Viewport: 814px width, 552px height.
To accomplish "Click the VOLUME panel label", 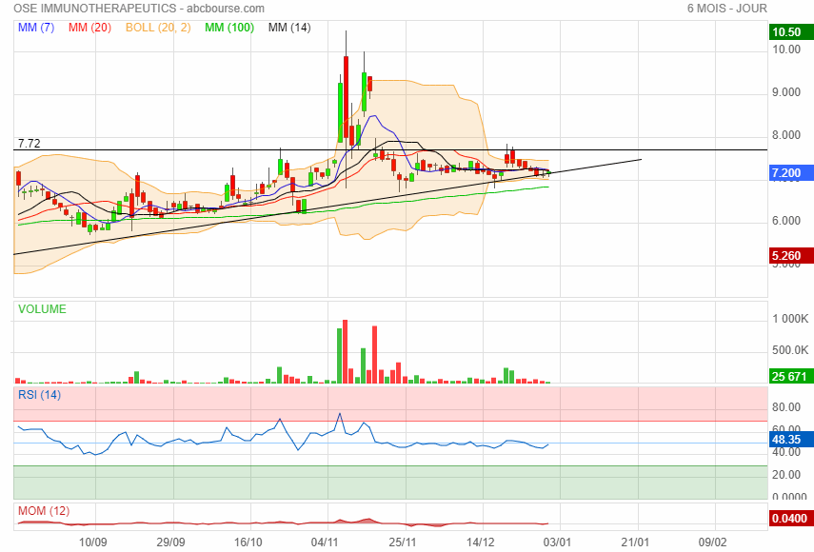I will tap(42, 309).
